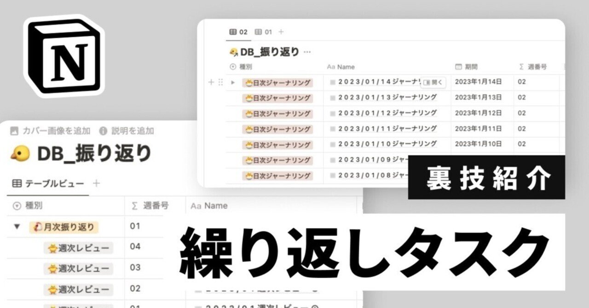Add a row with plus icon beside 2023/01/14
This screenshot has height=308, width=589.
tap(211, 82)
